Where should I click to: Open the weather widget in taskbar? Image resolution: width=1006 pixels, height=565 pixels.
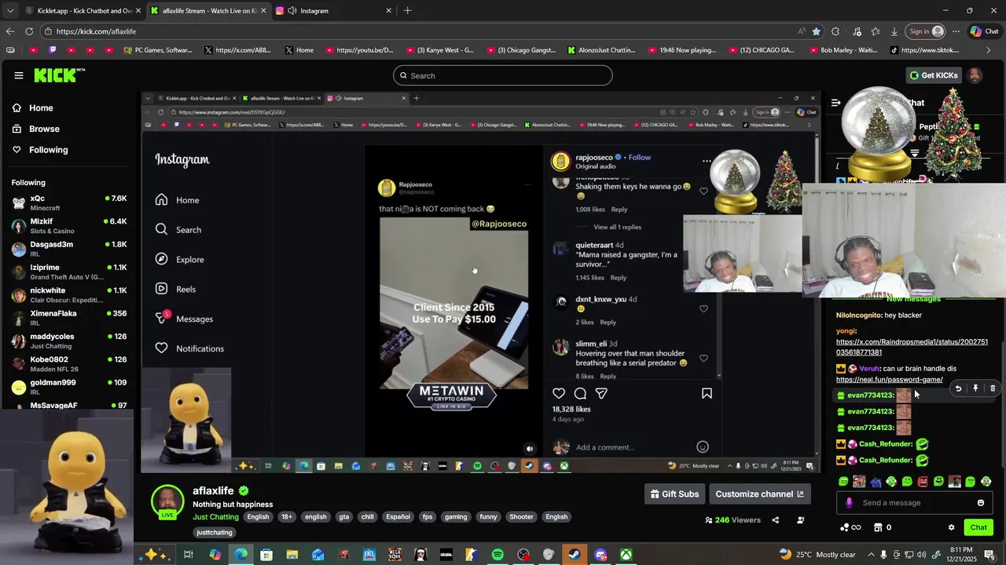(x=817, y=555)
